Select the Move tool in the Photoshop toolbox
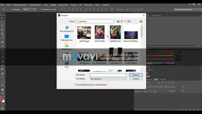The height and width of the screenshot is (114, 202). pyautogui.click(x=3, y=18)
